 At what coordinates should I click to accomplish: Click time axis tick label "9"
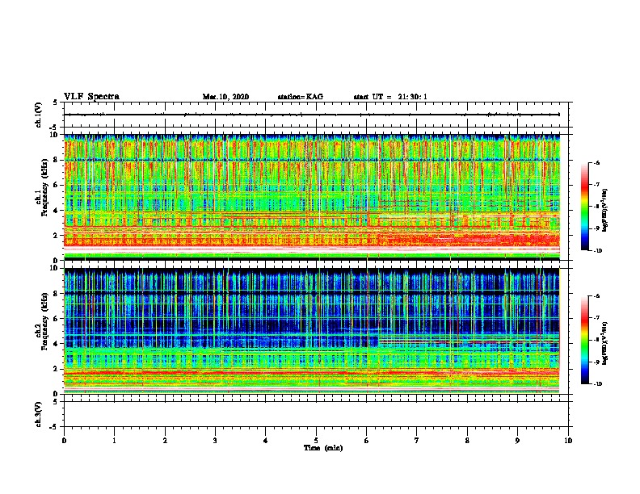(517, 441)
